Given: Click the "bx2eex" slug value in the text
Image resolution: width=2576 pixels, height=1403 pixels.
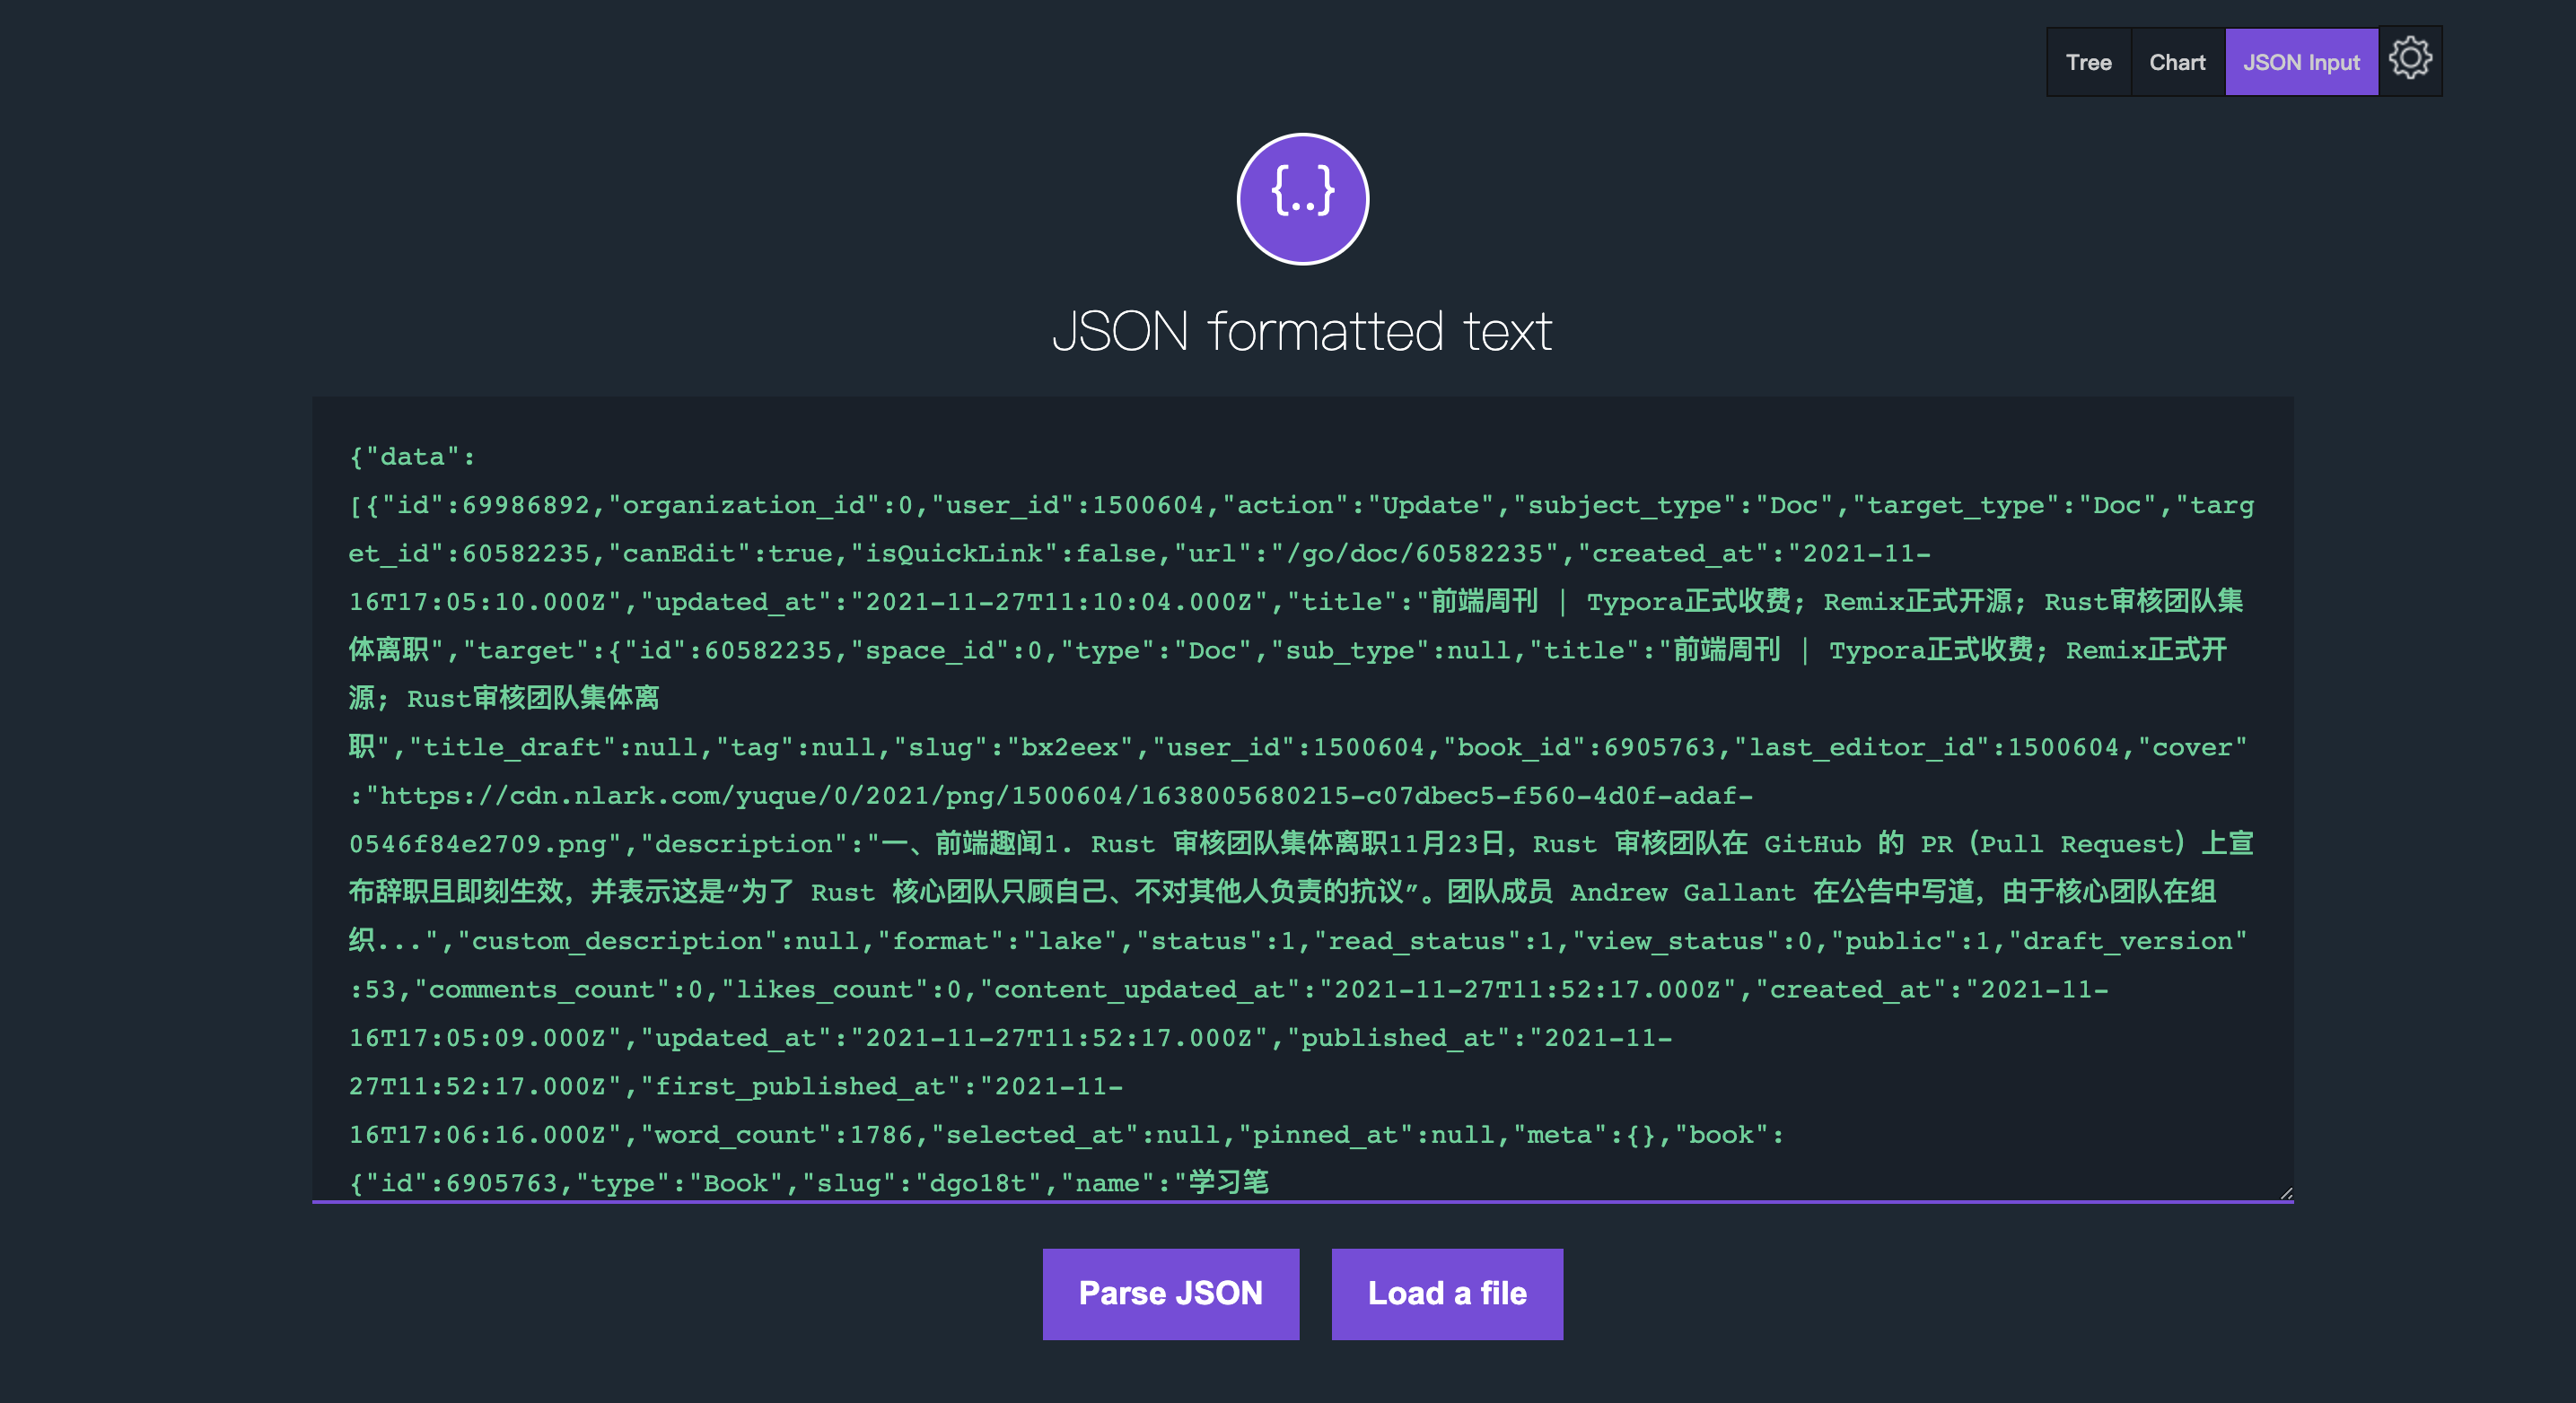Looking at the screenshot, I should [x=1069, y=748].
